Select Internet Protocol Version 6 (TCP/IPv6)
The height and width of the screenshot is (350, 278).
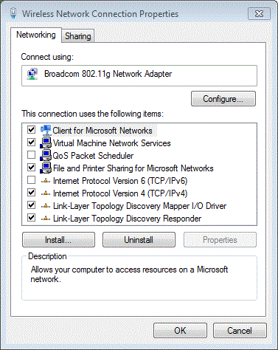(120, 181)
